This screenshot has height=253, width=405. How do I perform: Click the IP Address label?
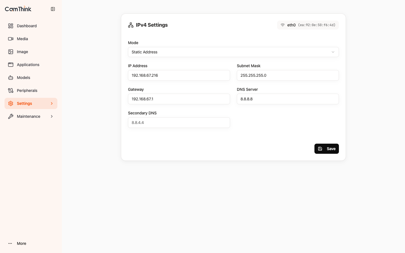pyautogui.click(x=138, y=66)
